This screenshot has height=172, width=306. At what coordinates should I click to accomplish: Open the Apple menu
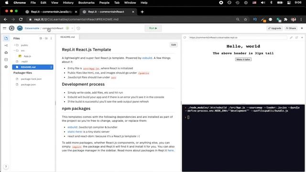[x=7, y=3]
